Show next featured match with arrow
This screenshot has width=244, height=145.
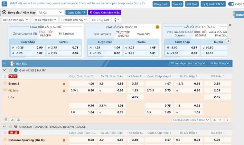click(228, 41)
